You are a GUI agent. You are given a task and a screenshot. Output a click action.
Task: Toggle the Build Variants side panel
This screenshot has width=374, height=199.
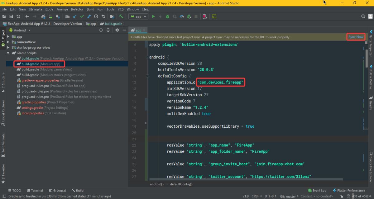tap(3, 143)
